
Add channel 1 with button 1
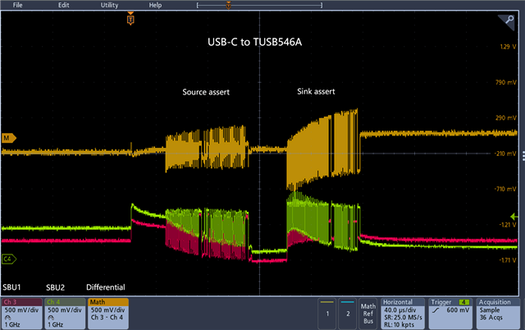pos(327,314)
